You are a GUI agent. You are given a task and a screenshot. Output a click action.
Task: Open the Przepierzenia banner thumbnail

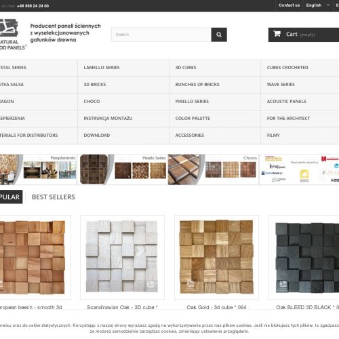coord(39,169)
